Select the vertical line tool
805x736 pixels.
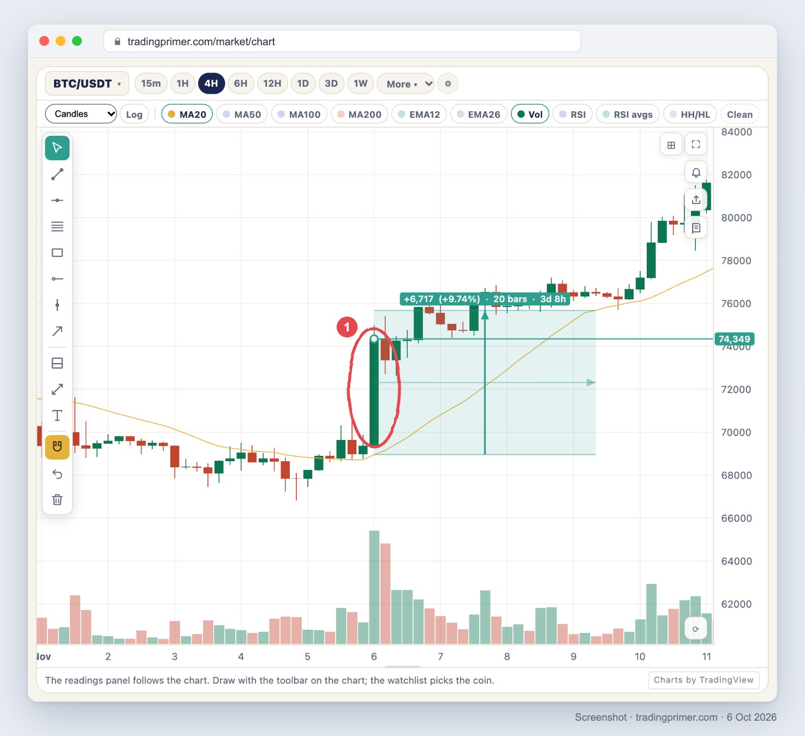point(57,305)
